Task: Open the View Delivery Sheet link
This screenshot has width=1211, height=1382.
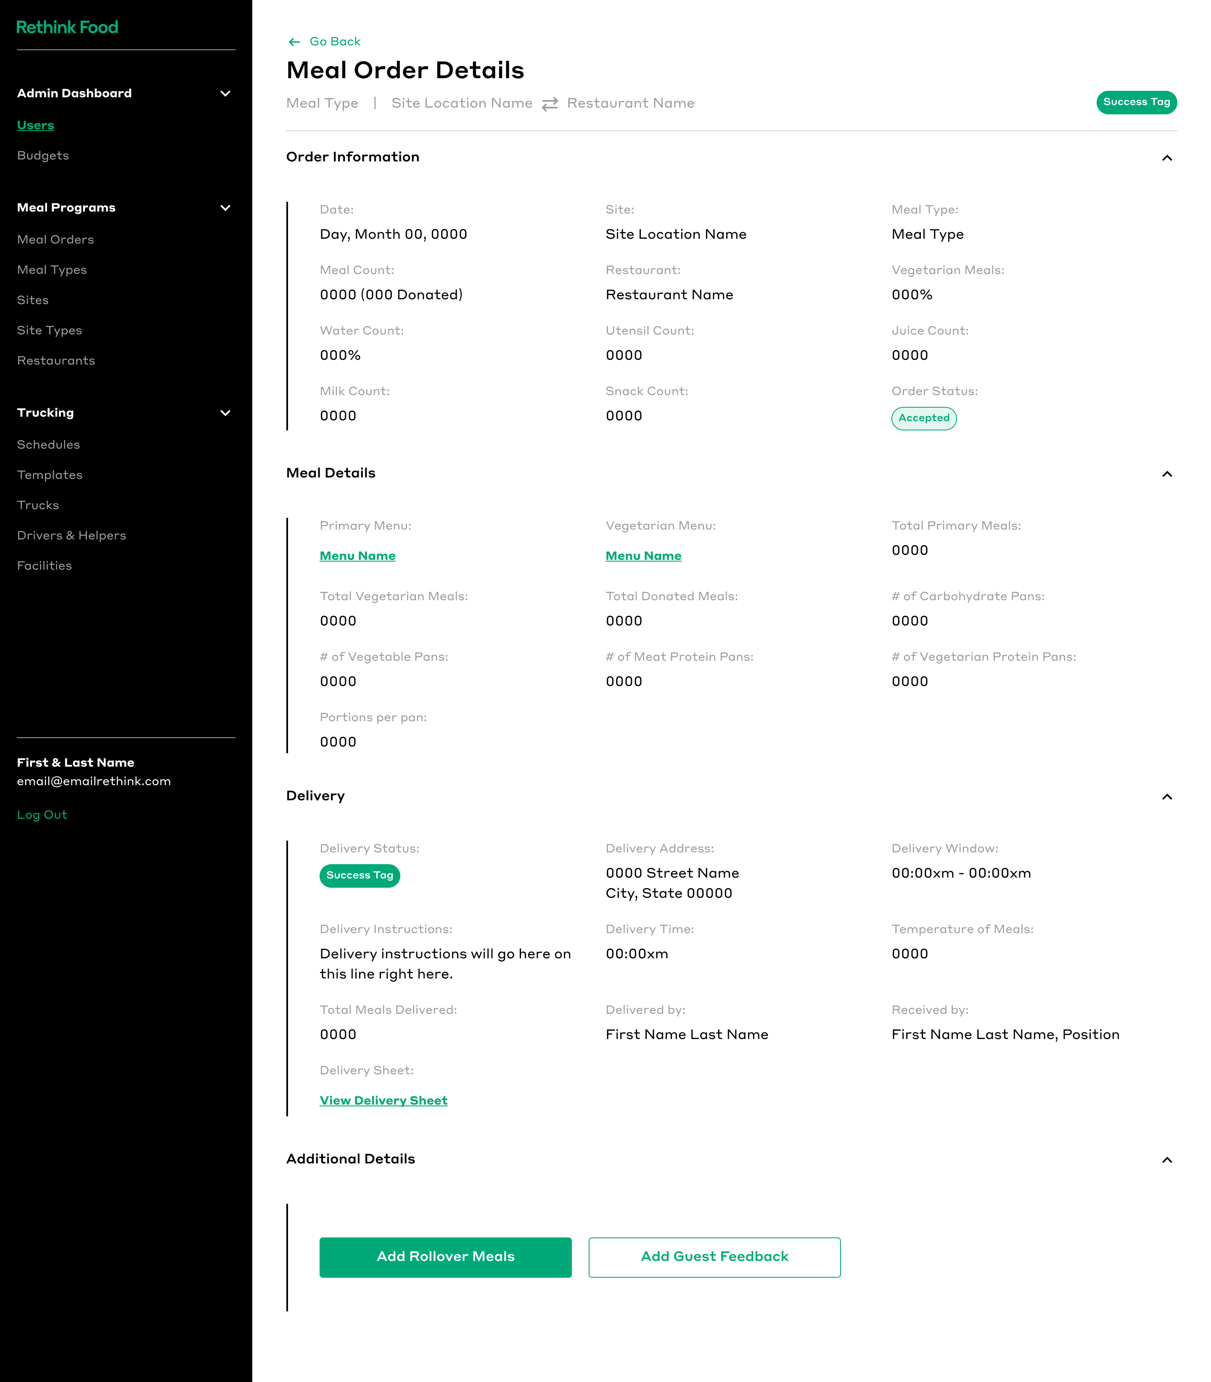Action: coord(383,1100)
